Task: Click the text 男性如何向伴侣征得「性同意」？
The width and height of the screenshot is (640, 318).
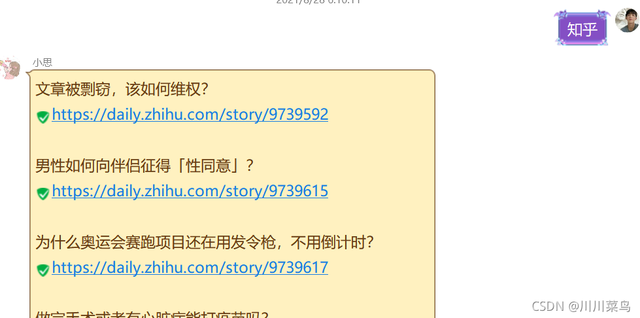Action: tap(145, 166)
